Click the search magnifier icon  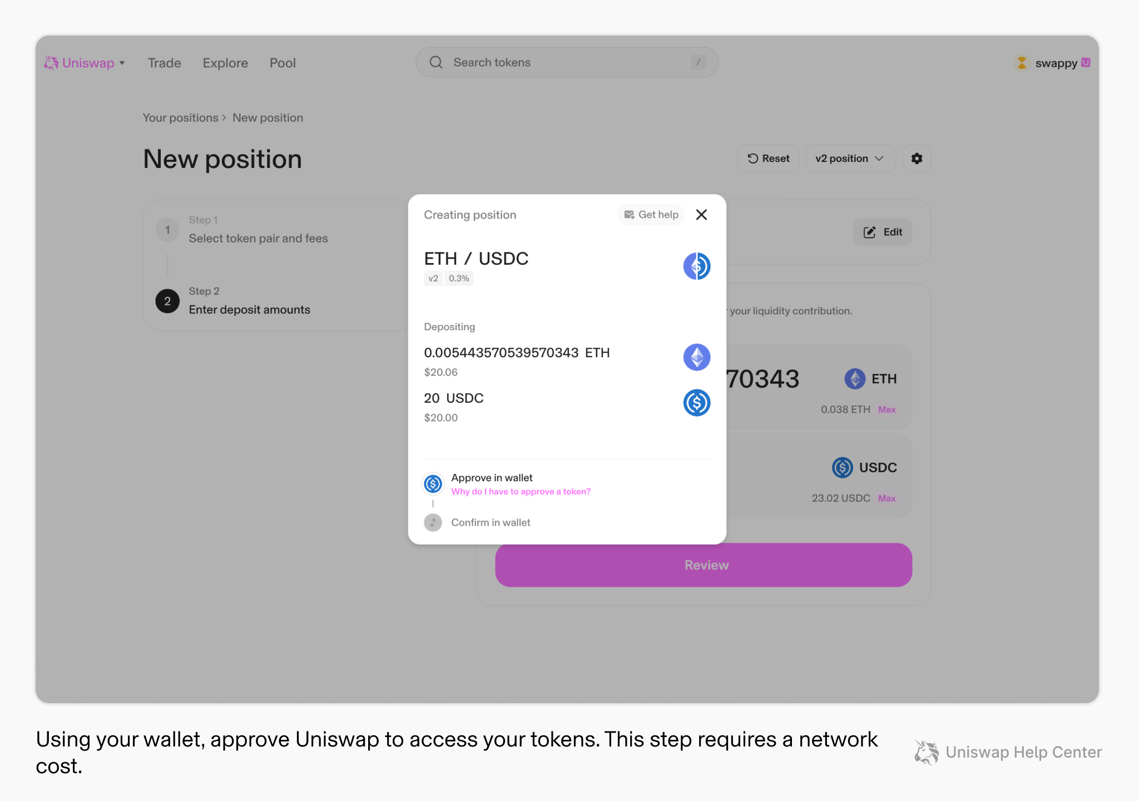(x=436, y=62)
